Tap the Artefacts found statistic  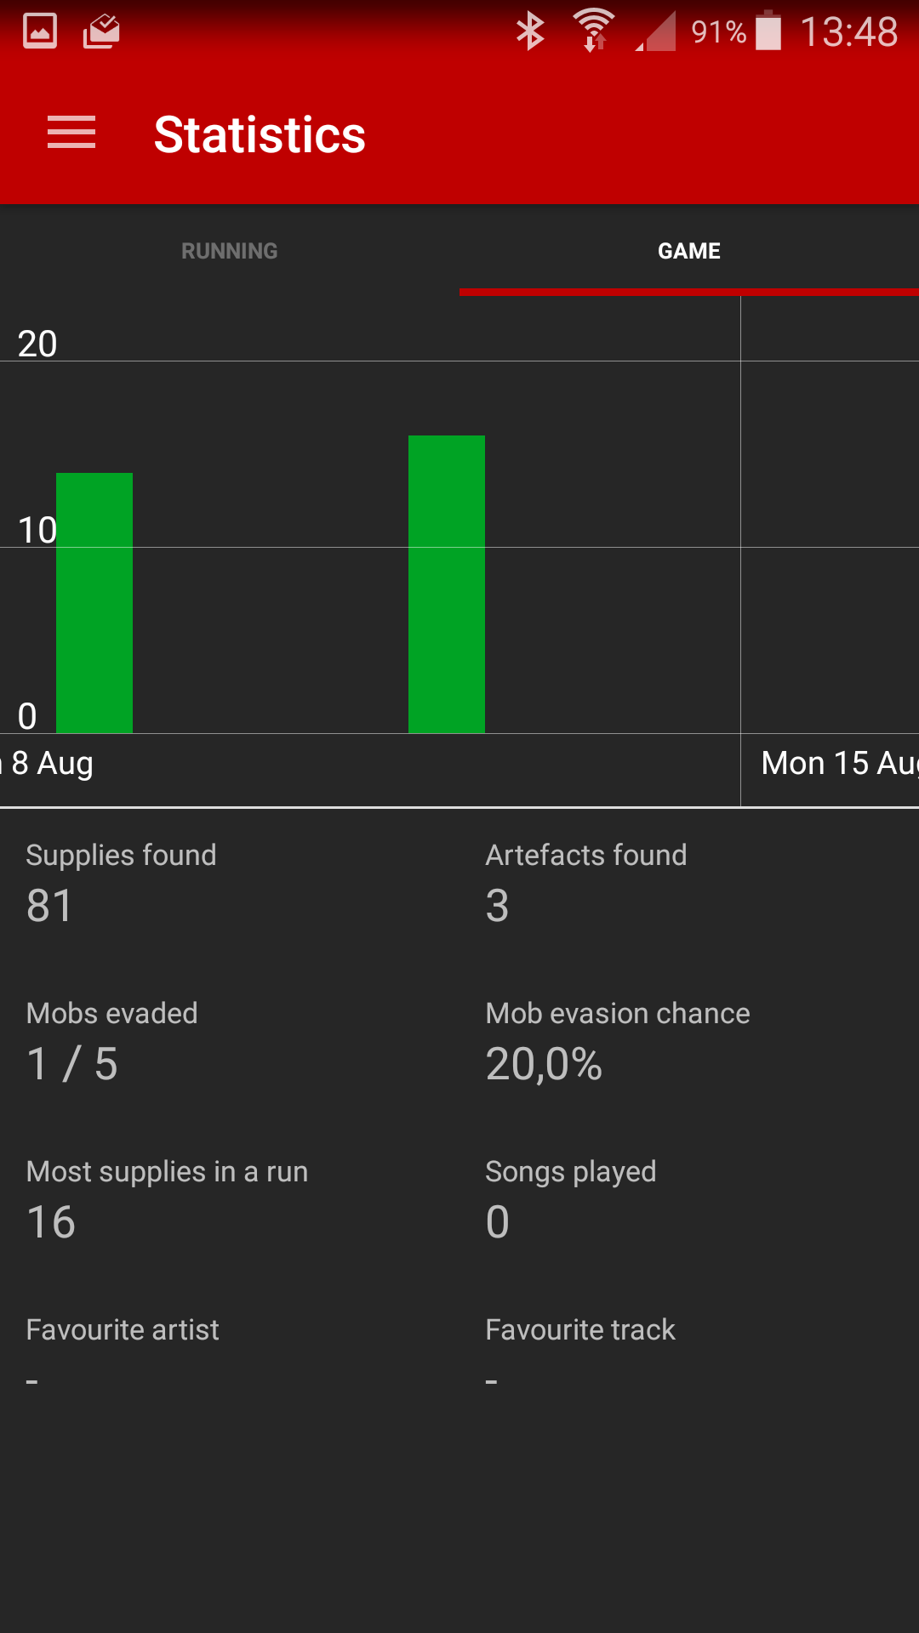586,882
